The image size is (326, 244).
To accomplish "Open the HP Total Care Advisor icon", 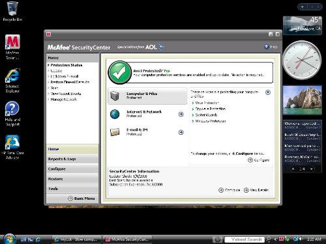I will [x=12, y=147].
